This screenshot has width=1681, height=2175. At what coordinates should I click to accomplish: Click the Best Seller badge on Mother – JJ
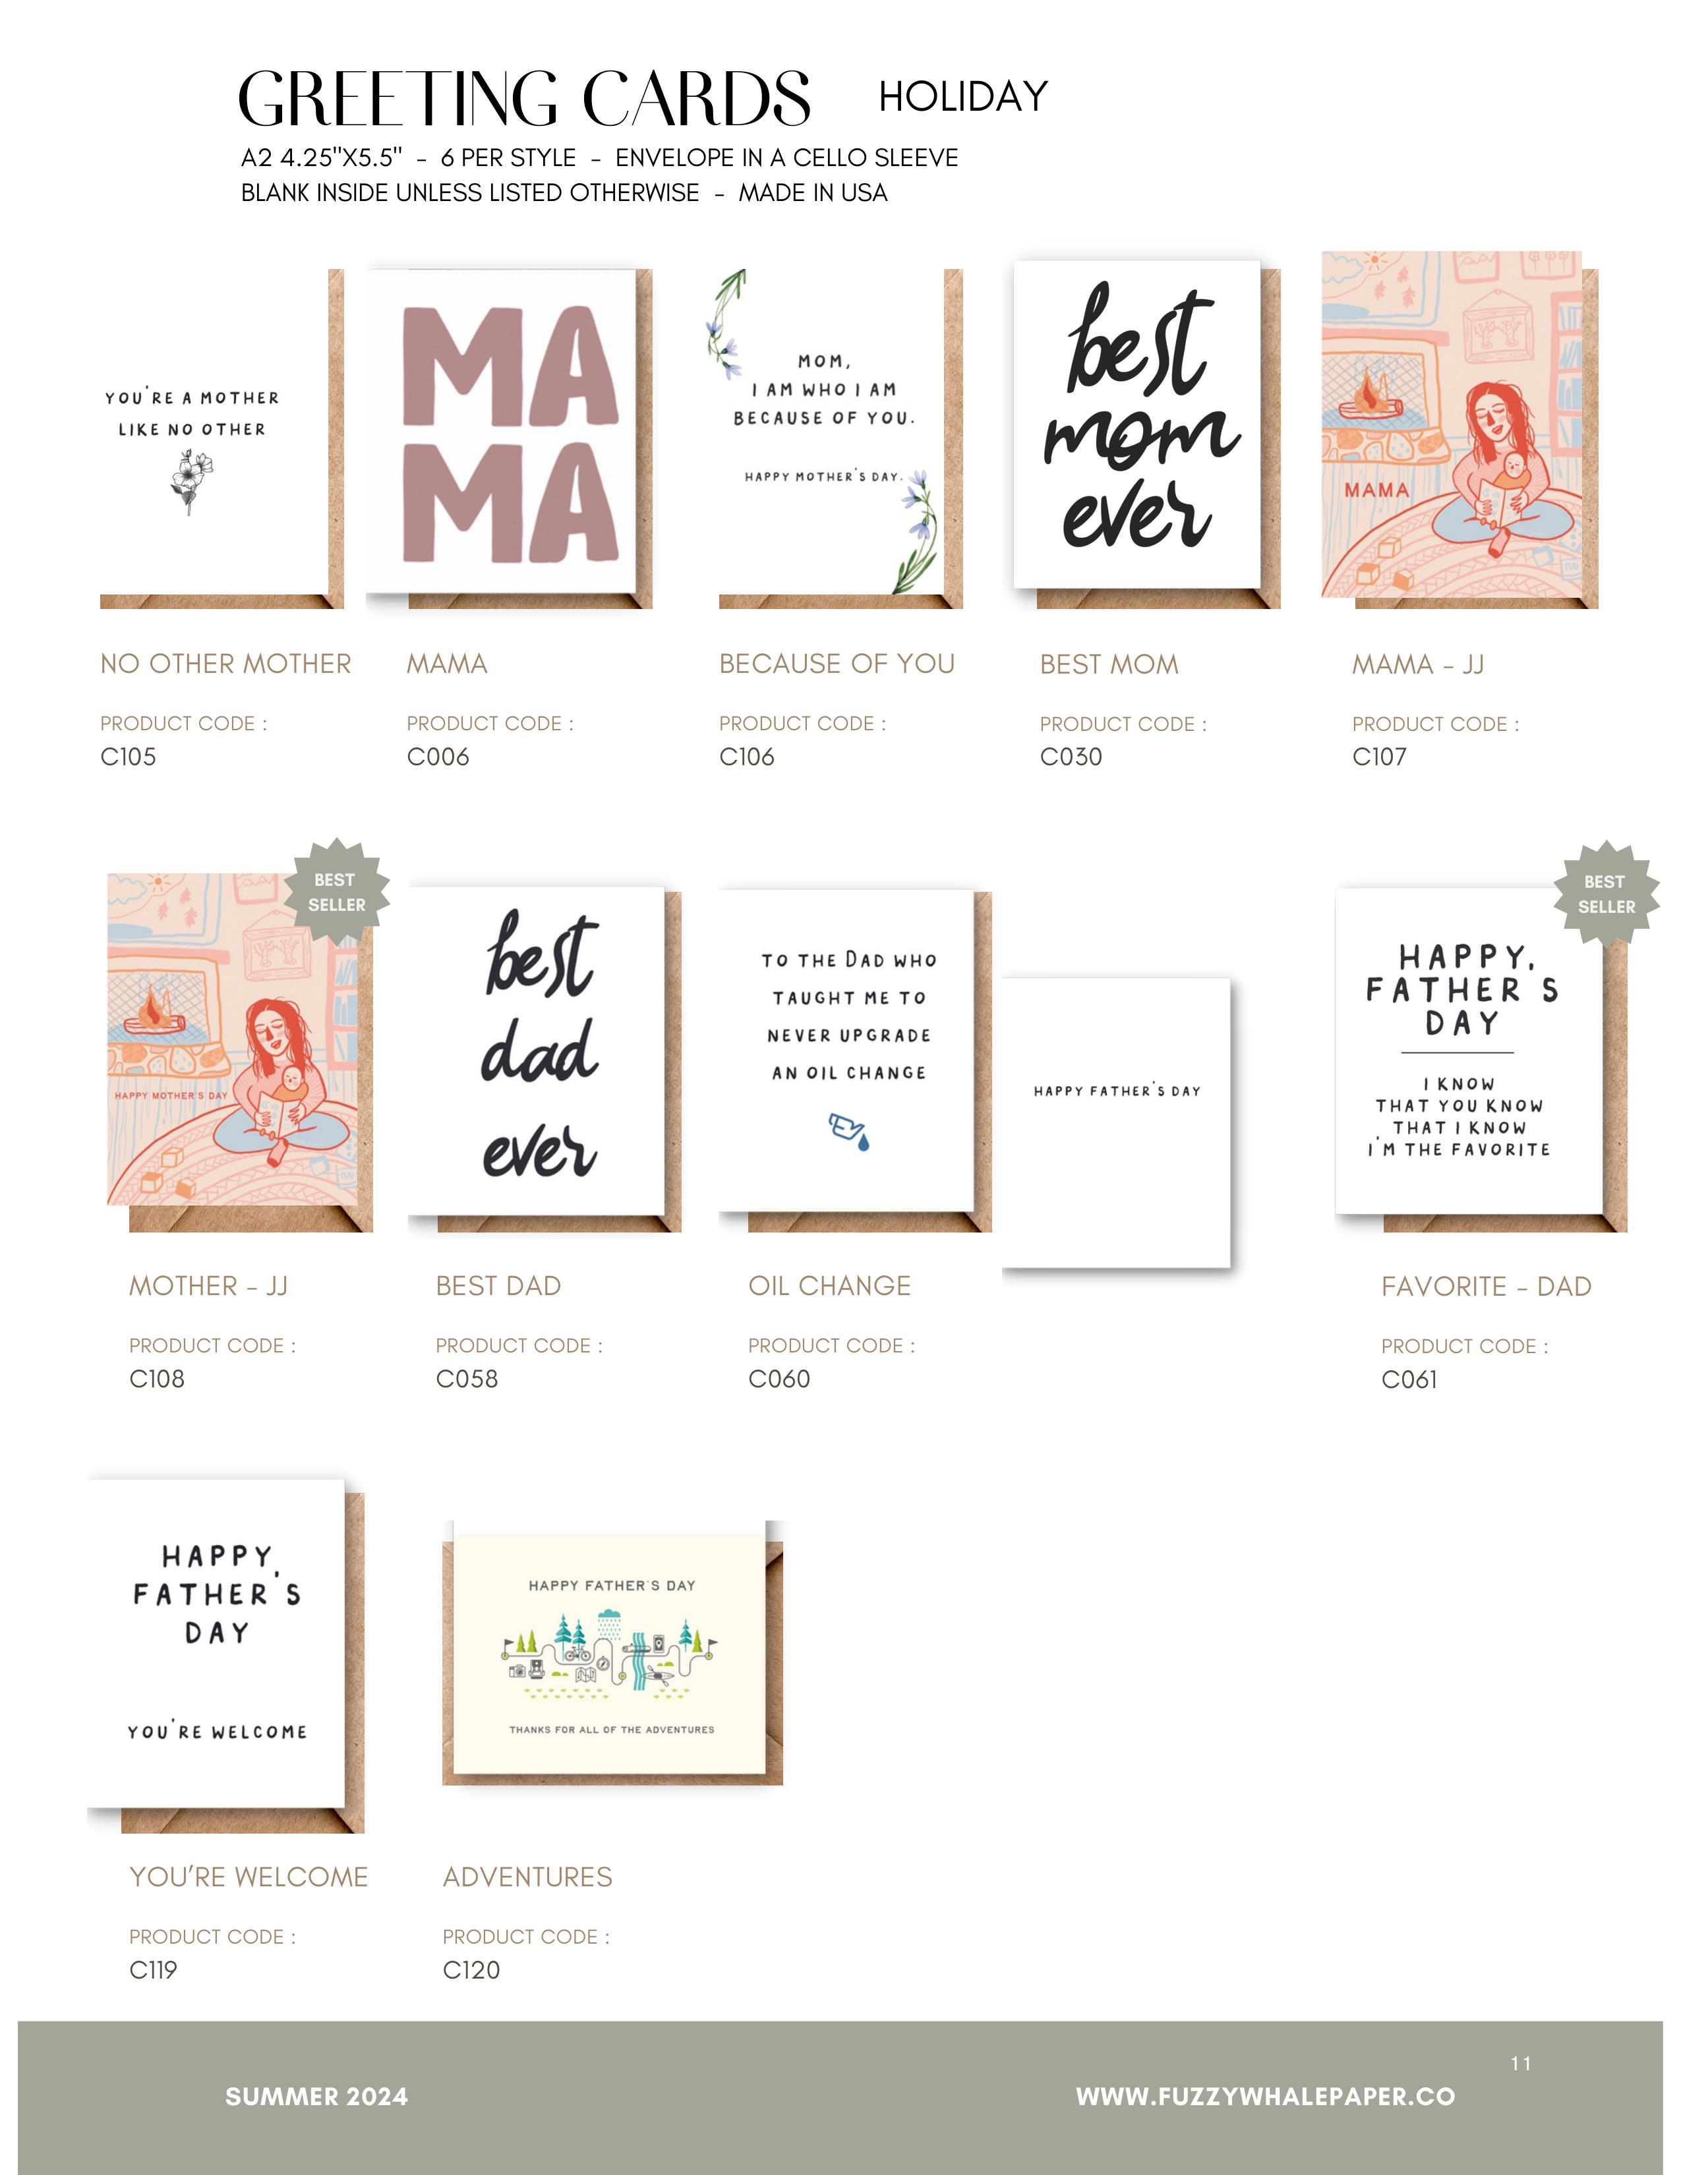pyautogui.click(x=337, y=892)
